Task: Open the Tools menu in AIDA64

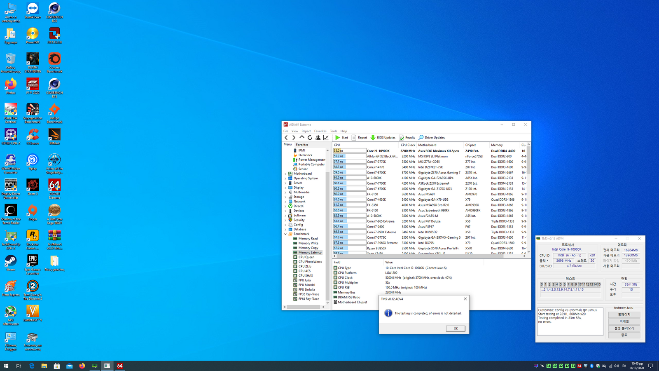Action: point(333,131)
